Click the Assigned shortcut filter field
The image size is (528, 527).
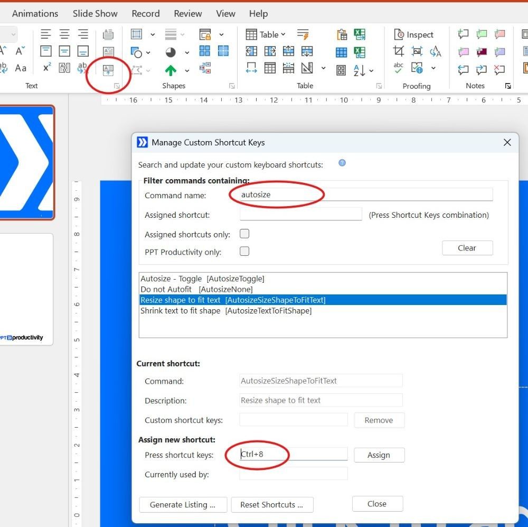click(x=301, y=214)
